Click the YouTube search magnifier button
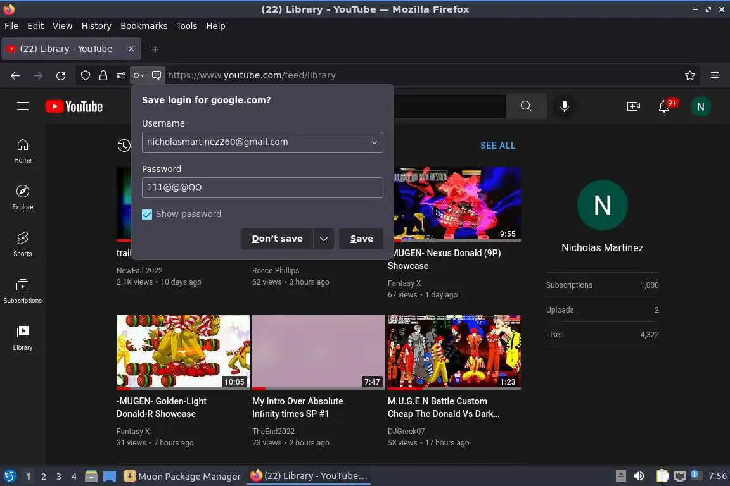 click(x=526, y=106)
